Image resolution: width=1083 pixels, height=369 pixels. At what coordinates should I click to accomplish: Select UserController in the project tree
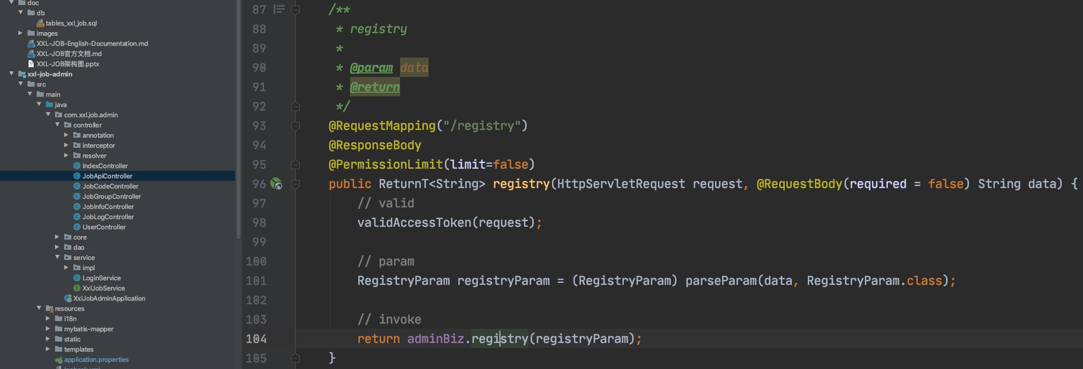104,227
